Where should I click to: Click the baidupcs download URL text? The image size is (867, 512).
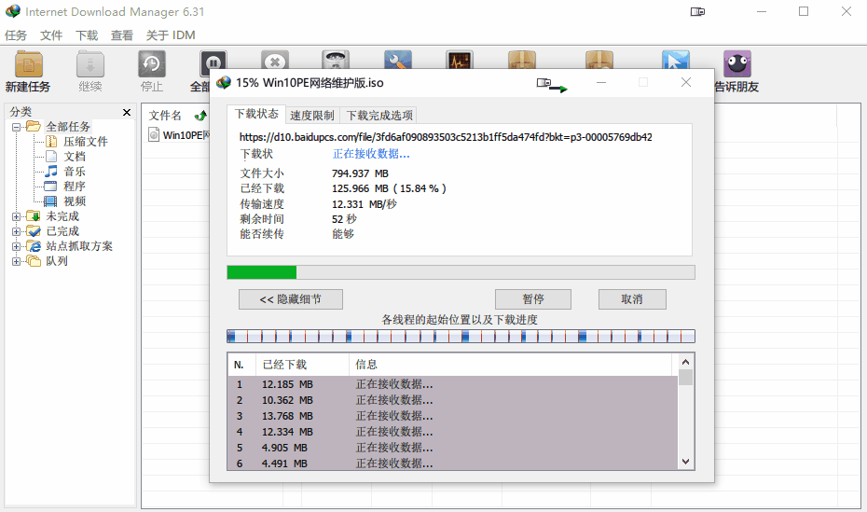tap(446, 137)
